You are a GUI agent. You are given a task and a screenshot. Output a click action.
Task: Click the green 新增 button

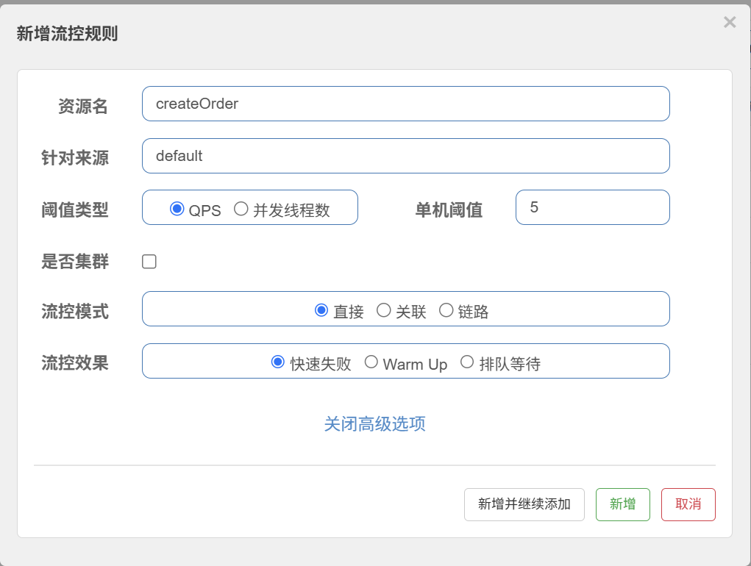(622, 504)
